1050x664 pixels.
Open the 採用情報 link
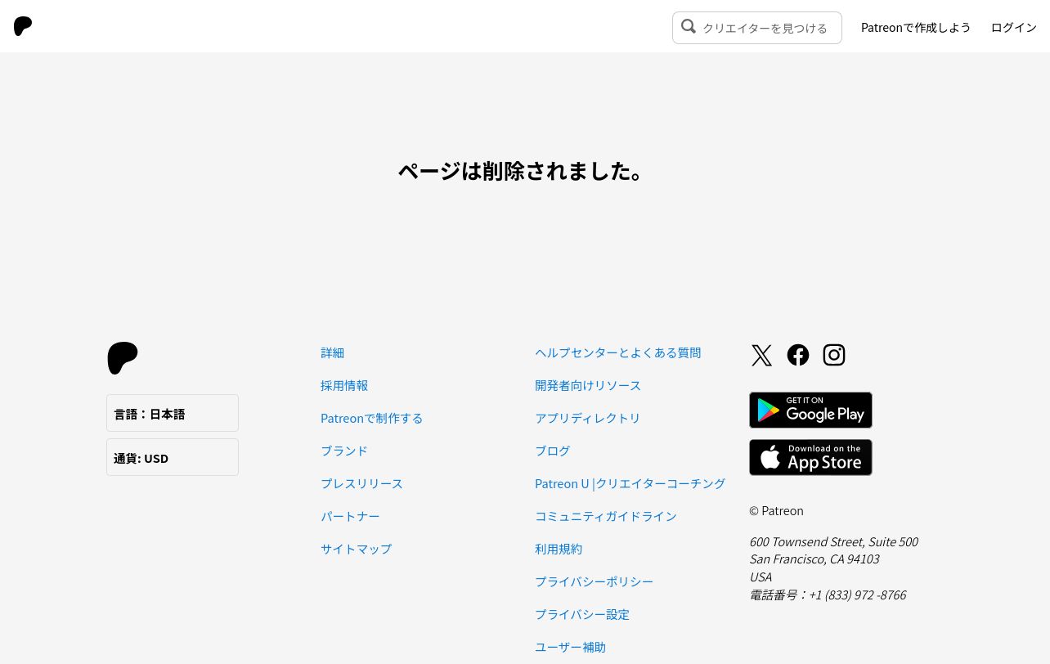(x=344, y=385)
